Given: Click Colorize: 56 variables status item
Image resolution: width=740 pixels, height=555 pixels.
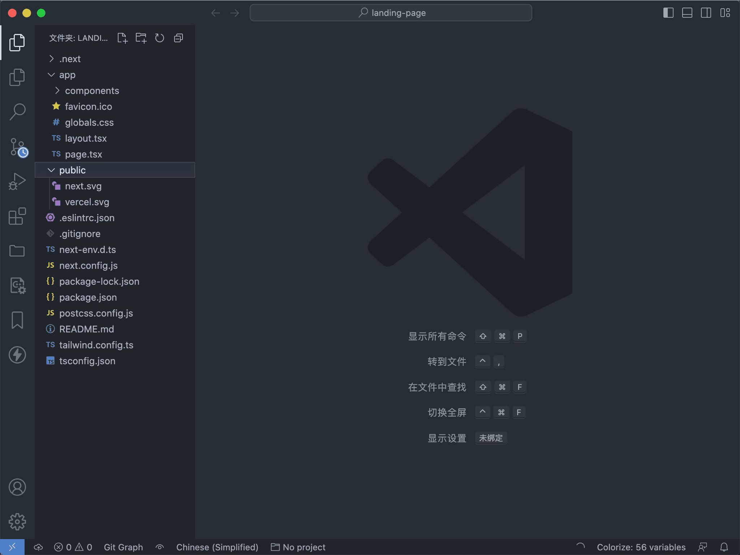Looking at the screenshot, I should (x=641, y=547).
